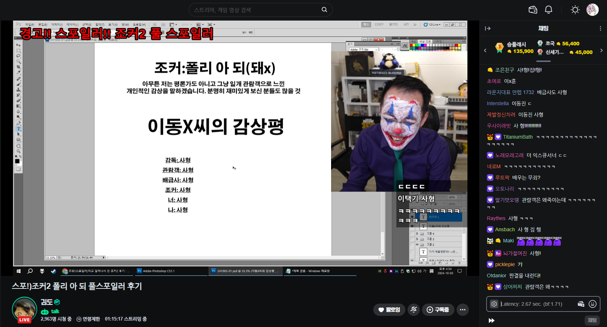Screen dimensions: 607x327
Task: Open the 파일(F) menu
Action: pyautogui.click(x=30, y=25)
